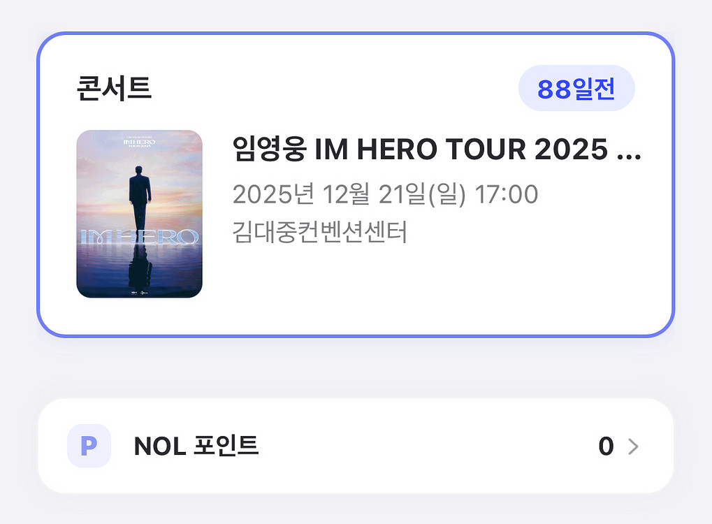Click the purple P points icon
The image size is (712, 524).
click(x=89, y=446)
